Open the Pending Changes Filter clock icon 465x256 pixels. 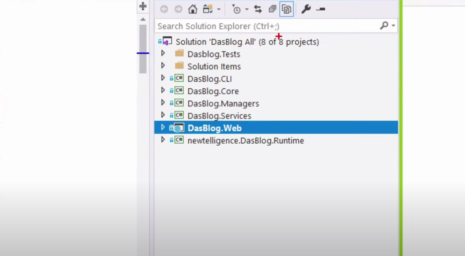click(236, 9)
